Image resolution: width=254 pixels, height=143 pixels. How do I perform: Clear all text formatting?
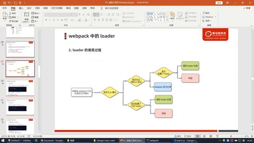88,15
